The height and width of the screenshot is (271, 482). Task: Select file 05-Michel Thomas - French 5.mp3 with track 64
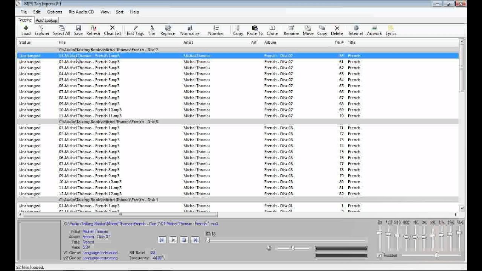pos(238,80)
